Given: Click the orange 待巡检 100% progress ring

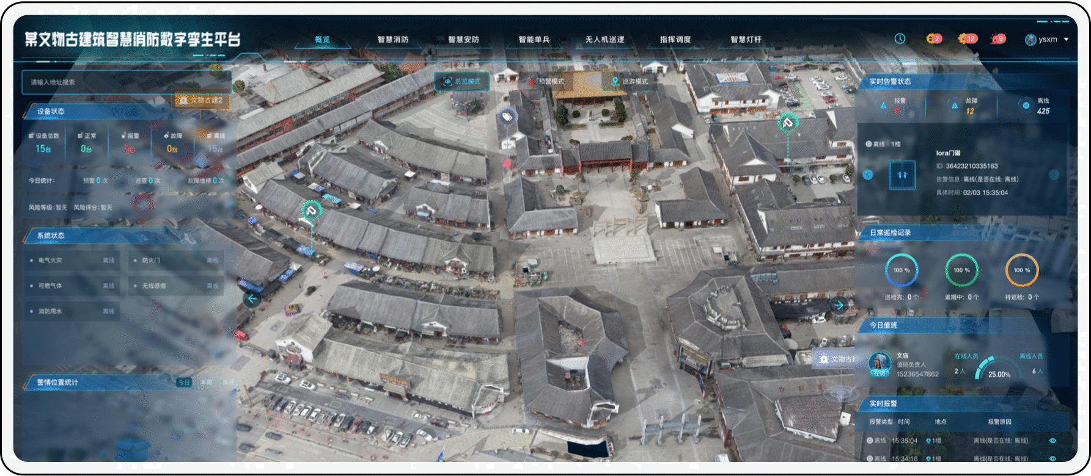Looking at the screenshot, I should pyautogui.click(x=1022, y=270).
